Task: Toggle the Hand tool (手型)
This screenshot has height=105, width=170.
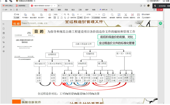Action: [x=16, y=14]
